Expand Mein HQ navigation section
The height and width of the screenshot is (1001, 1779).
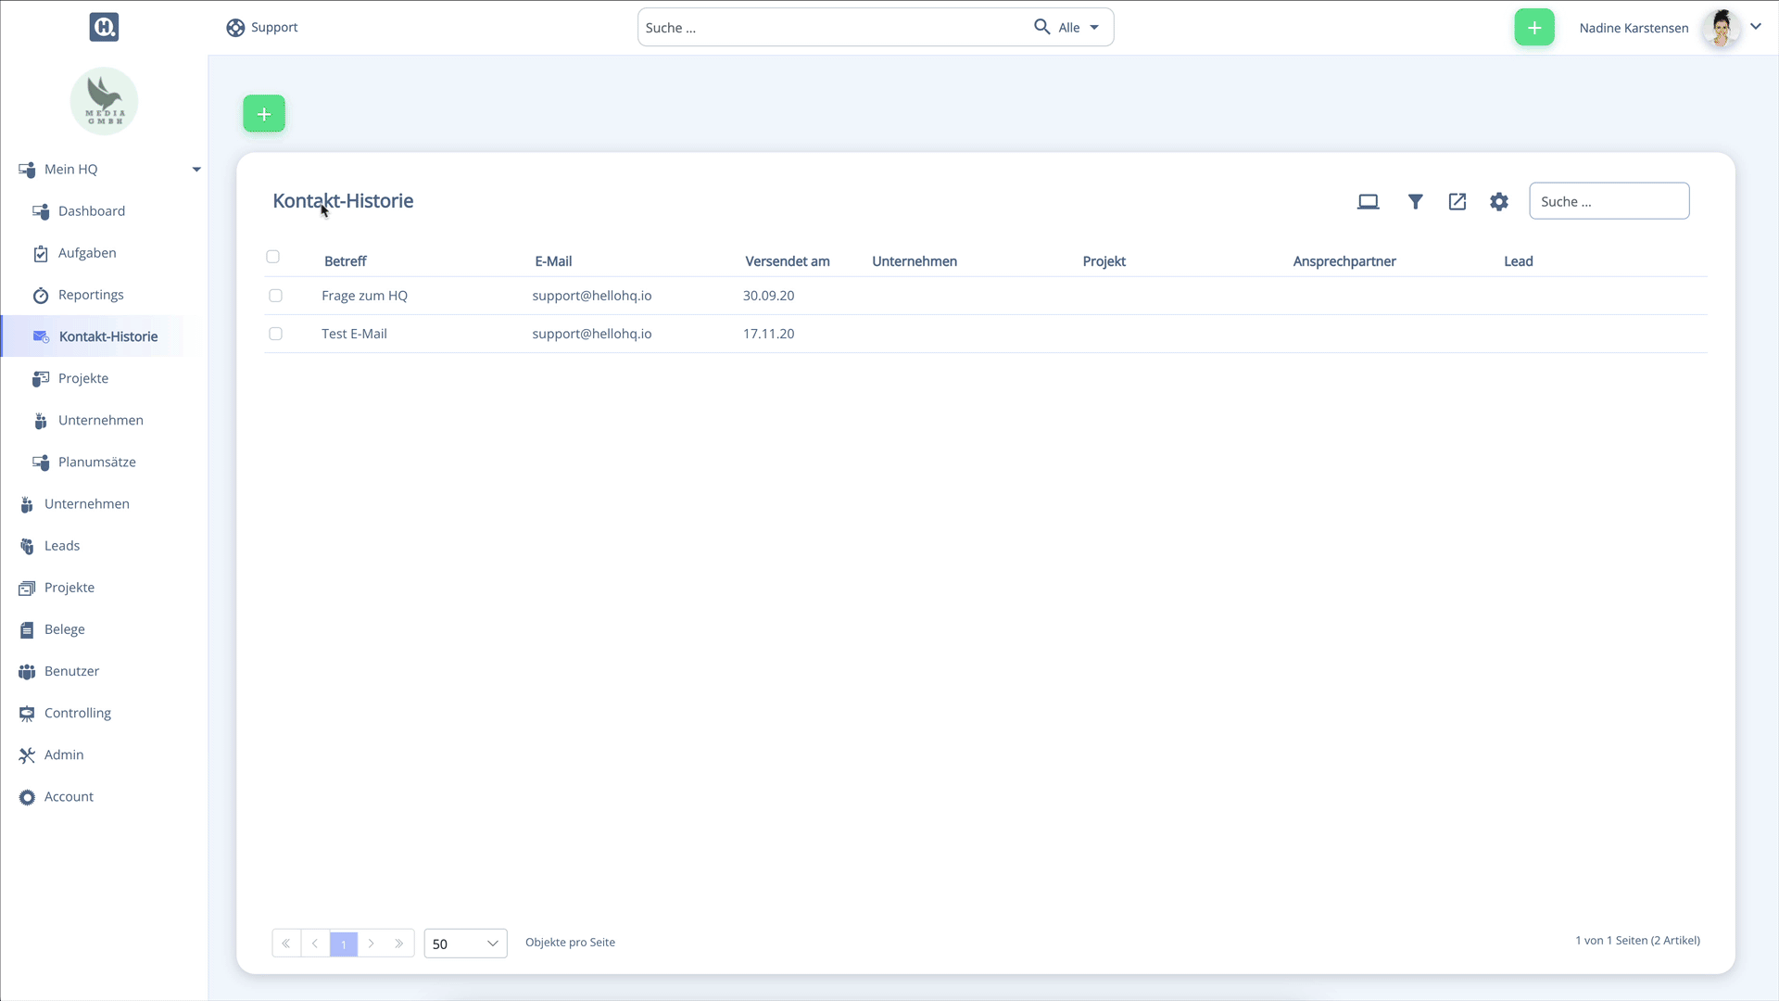[x=196, y=169]
